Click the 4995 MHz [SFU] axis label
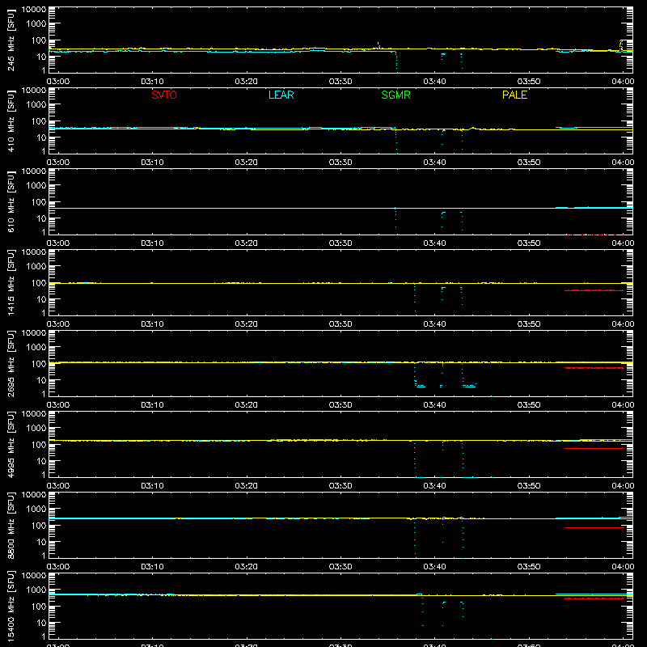 tap(11, 445)
